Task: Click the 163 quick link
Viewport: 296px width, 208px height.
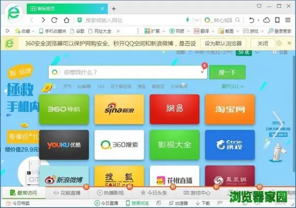Action: 101,86
